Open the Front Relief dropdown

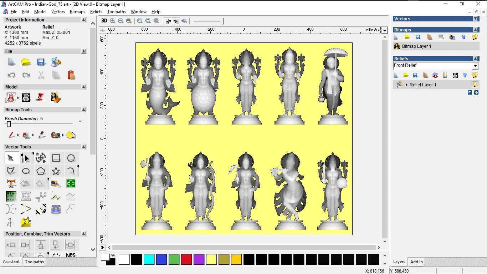pyautogui.click(x=475, y=66)
